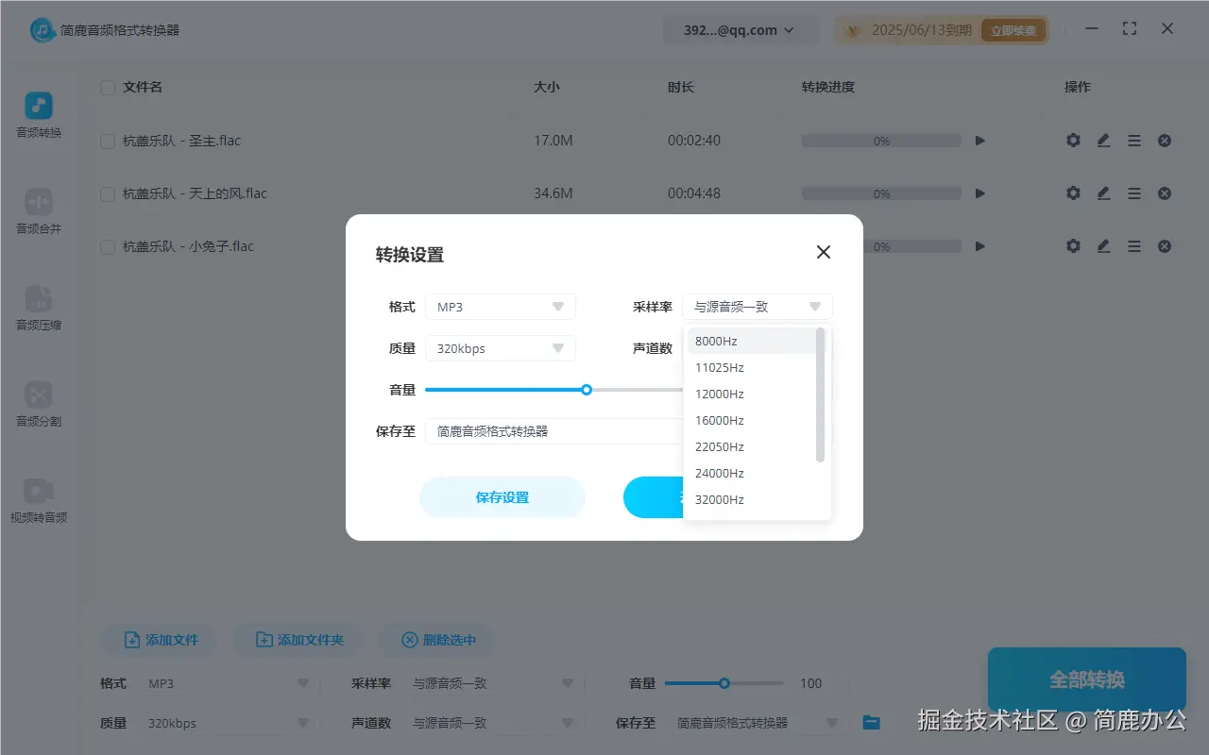Open the 音频分割 audio splitter
This screenshot has width=1209, height=755.
(38, 405)
